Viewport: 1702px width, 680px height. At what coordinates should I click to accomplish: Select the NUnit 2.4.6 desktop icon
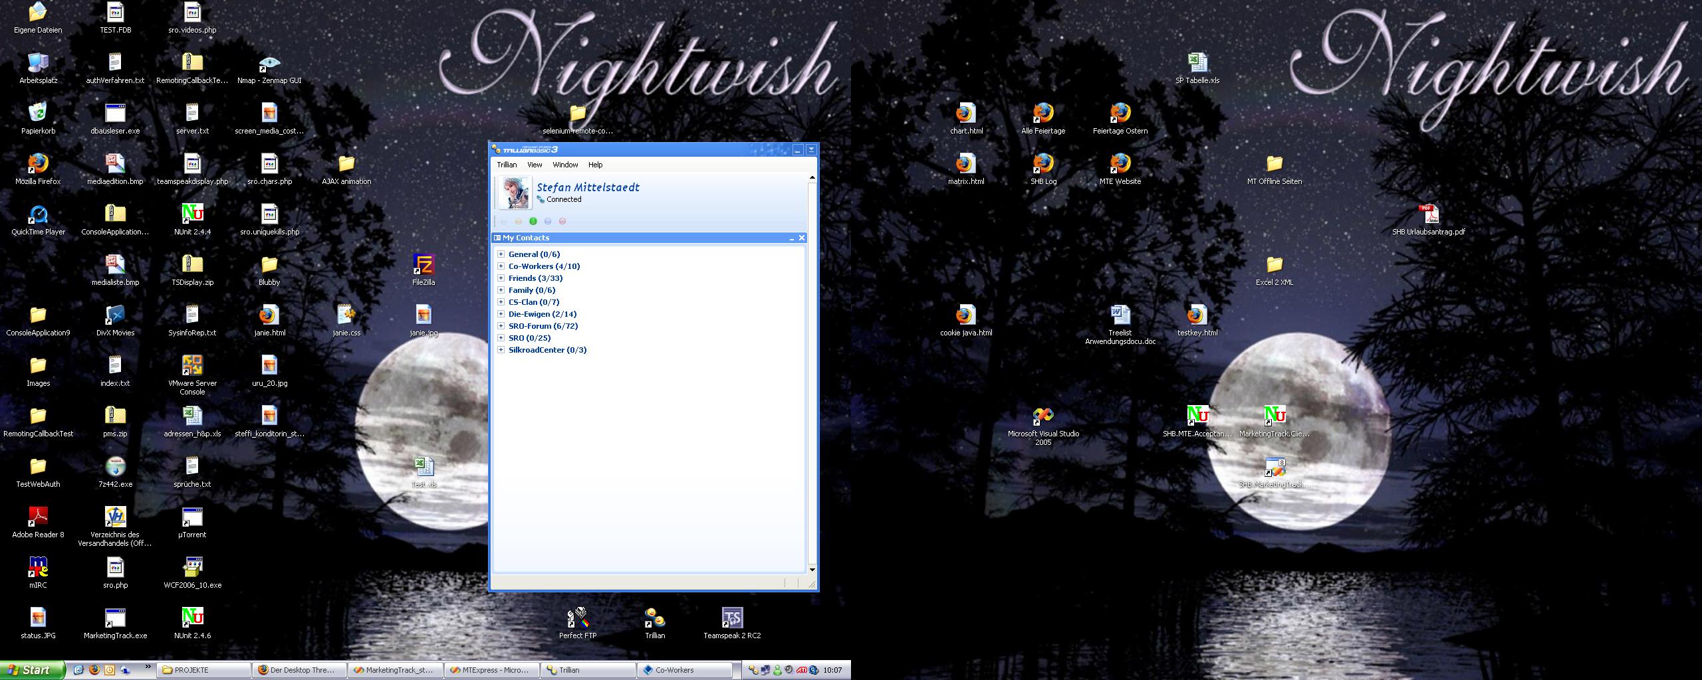pos(192,619)
